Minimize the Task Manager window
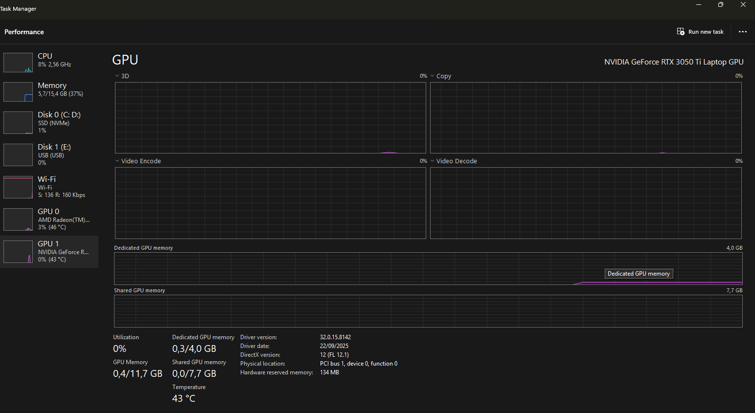 point(698,5)
